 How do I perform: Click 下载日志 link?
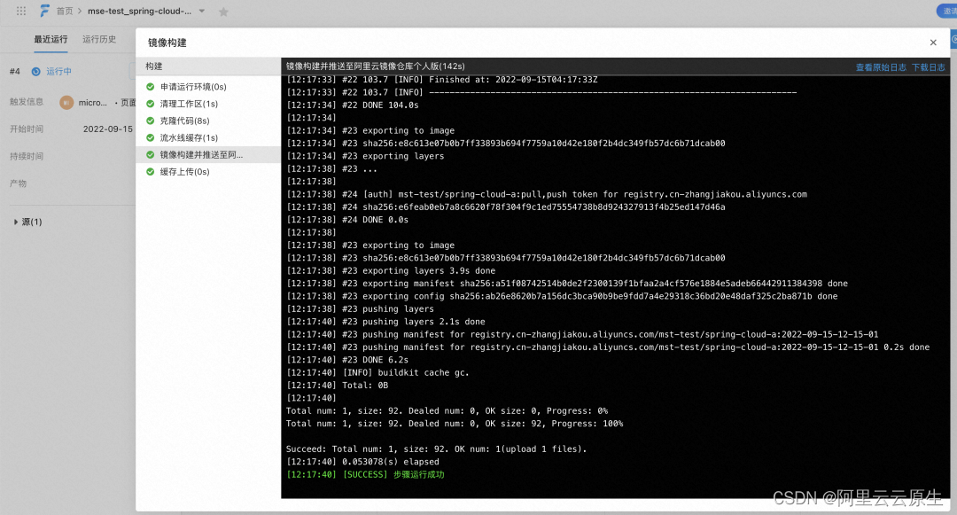point(929,67)
